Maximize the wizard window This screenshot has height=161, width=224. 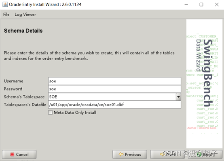(x=201, y=4)
